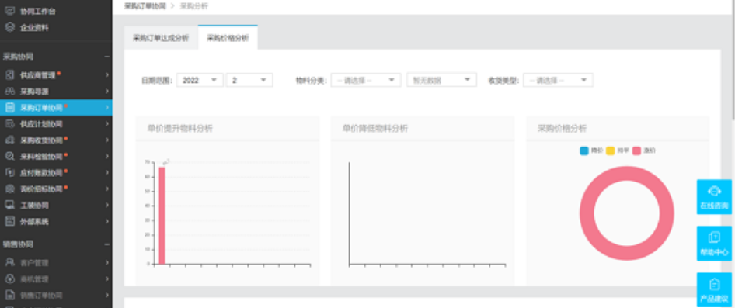Collapse the 采购协同 sidebar section
Screen dimensions: 735x308
(x=107, y=57)
